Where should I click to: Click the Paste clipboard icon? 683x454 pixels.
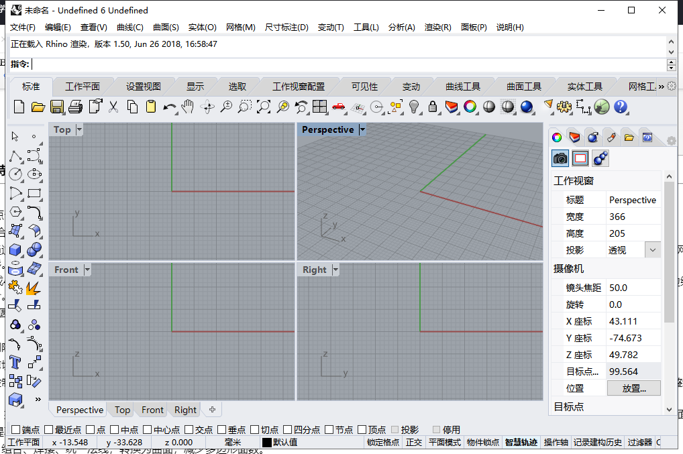click(151, 107)
